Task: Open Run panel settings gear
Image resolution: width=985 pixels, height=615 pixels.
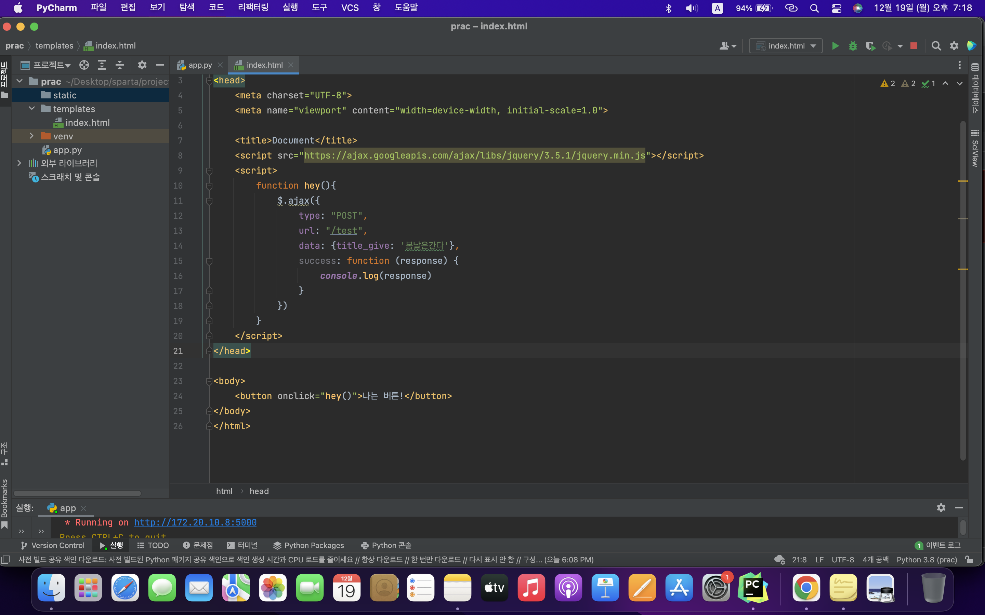Action: (941, 508)
